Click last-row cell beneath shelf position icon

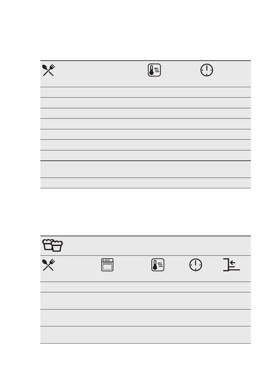point(235,335)
